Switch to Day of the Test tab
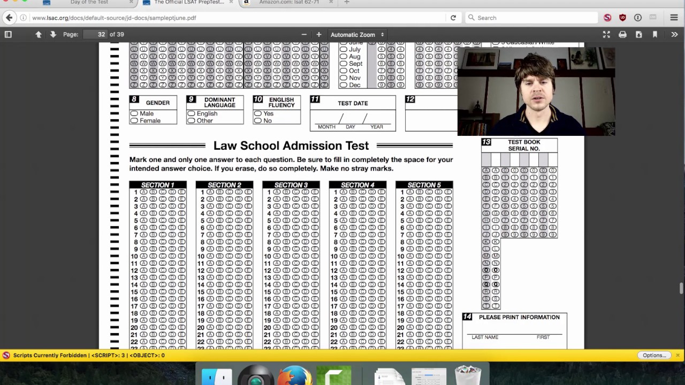 point(89,3)
